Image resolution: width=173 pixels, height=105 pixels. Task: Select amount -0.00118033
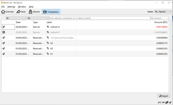[x=162, y=27]
